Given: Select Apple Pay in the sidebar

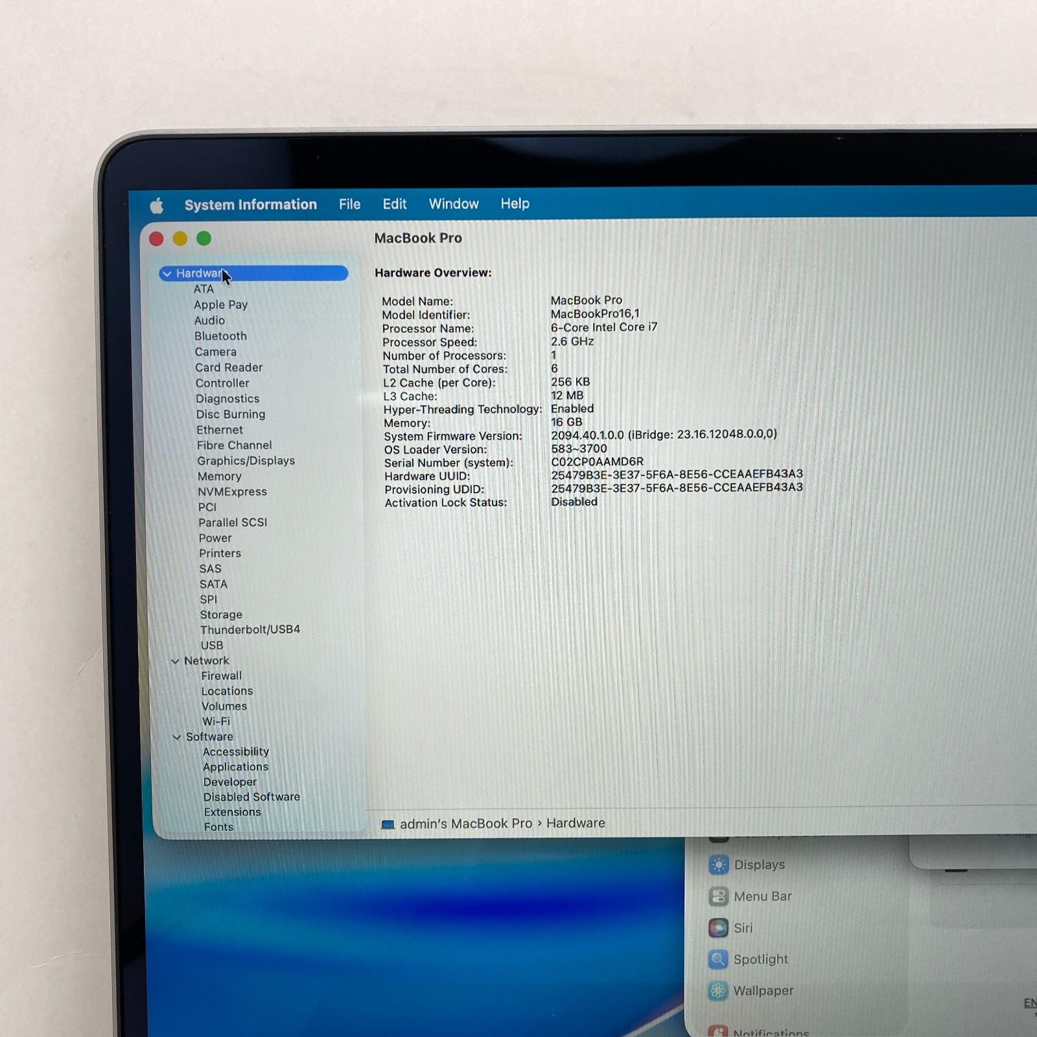Looking at the screenshot, I should pos(220,305).
